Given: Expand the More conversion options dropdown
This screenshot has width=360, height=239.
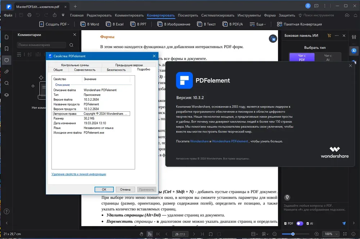Looking at the screenshot, I should pyautogui.click(x=258, y=24).
